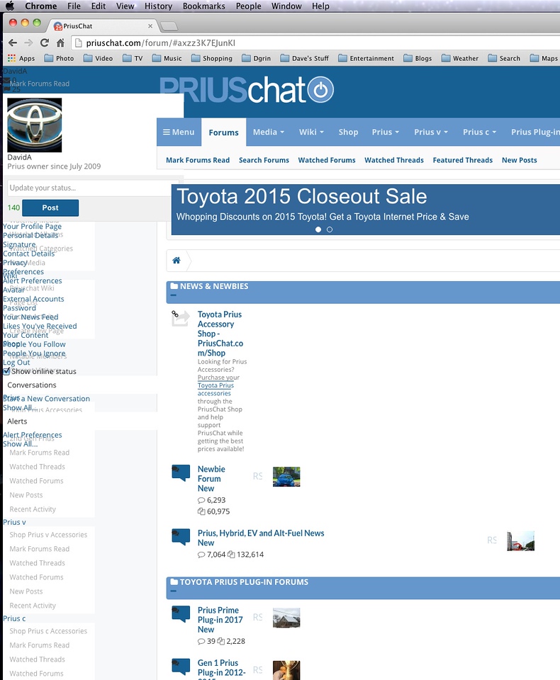Click the NEWS & NEWBIES folder icon
The height and width of the screenshot is (680, 560).
click(x=174, y=285)
